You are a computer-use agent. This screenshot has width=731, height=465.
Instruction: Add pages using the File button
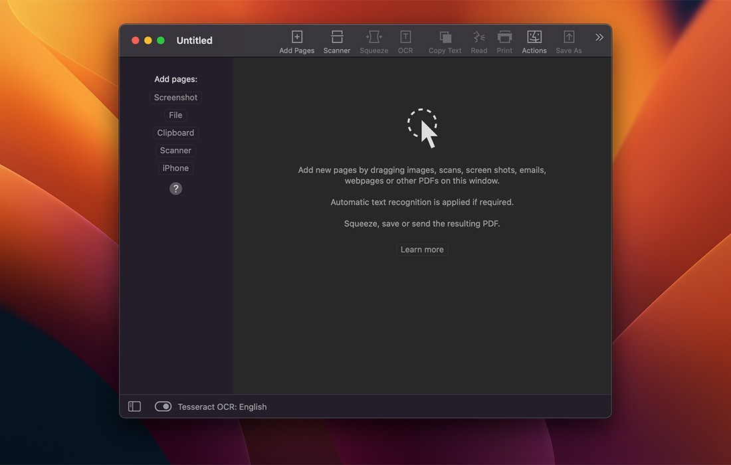coord(175,115)
